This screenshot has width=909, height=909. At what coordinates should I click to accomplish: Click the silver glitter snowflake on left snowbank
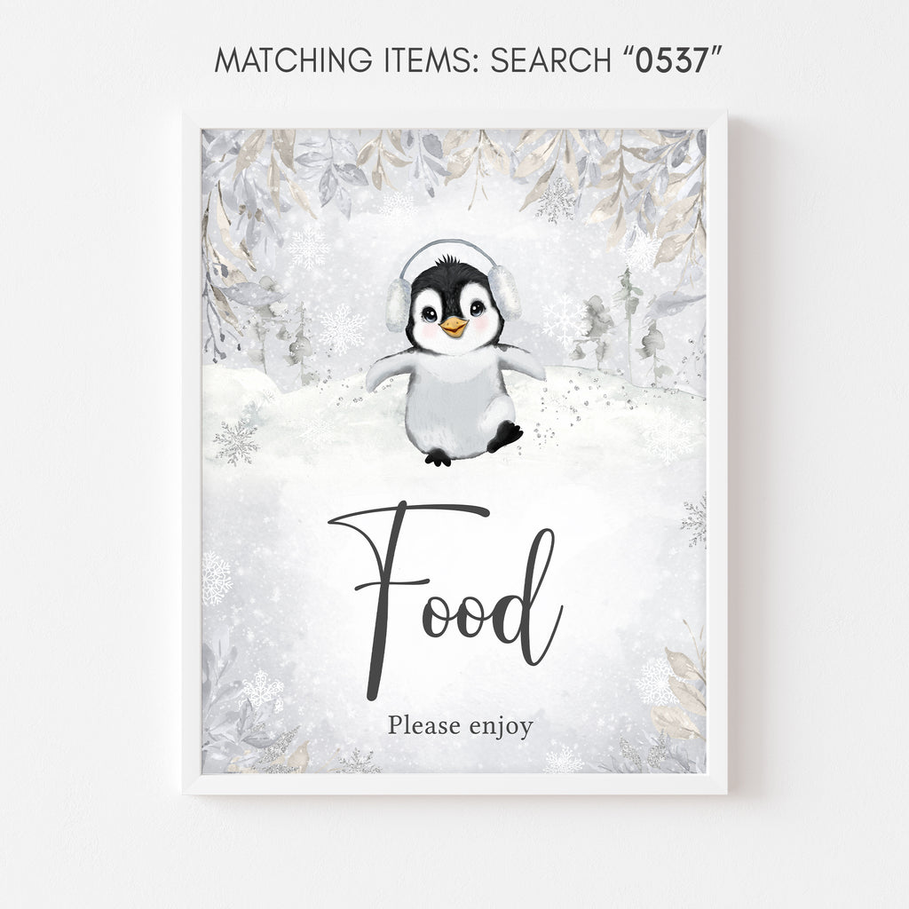[236, 442]
